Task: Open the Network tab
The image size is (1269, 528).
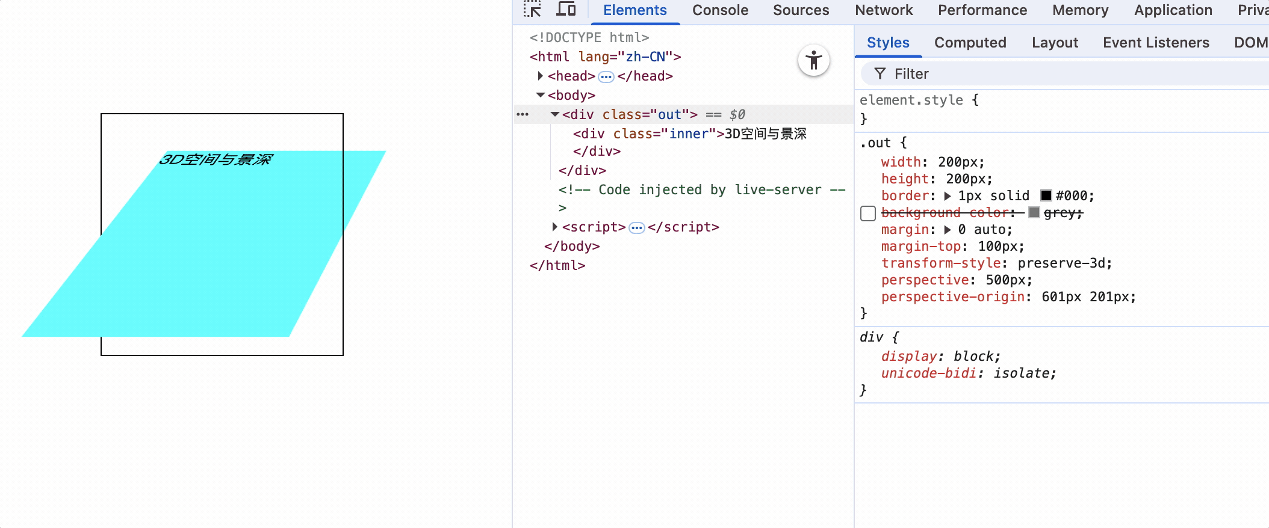Action: coord(884,10)
